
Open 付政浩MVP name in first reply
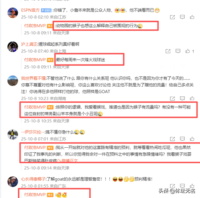[35, 26]
